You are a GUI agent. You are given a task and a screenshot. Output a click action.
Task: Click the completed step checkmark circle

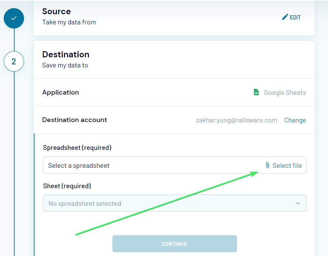(14, 18)
